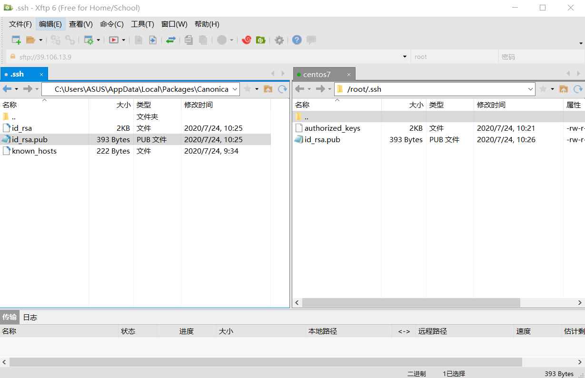Click the New Session toolbar icon

(16, 40)
